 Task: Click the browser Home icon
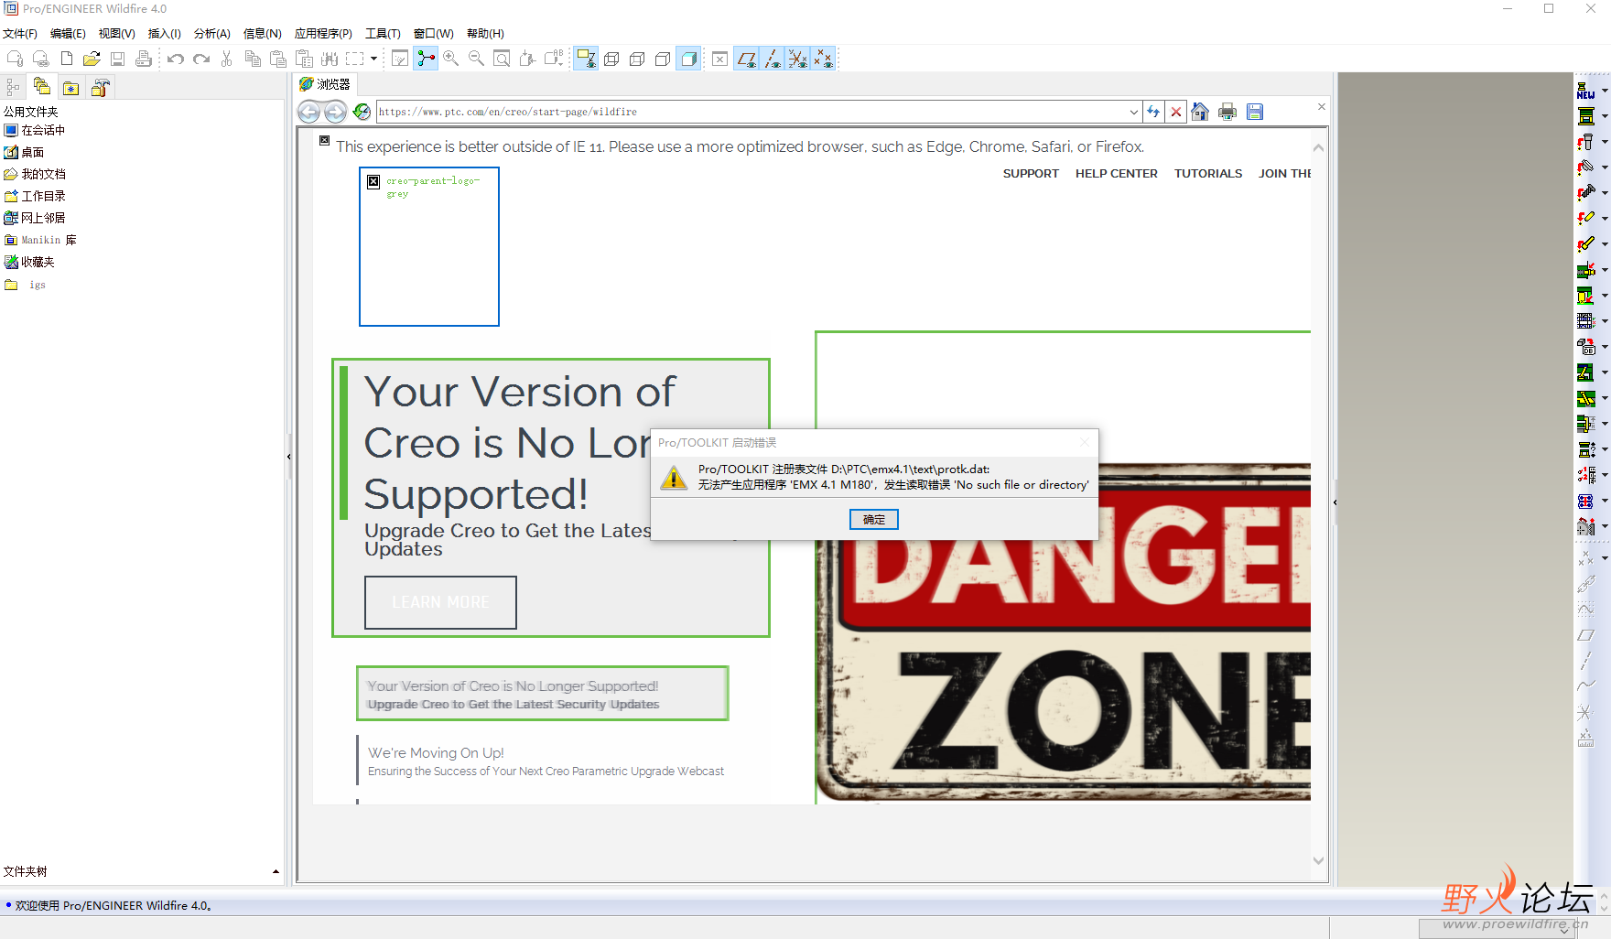pos(1200,112)
